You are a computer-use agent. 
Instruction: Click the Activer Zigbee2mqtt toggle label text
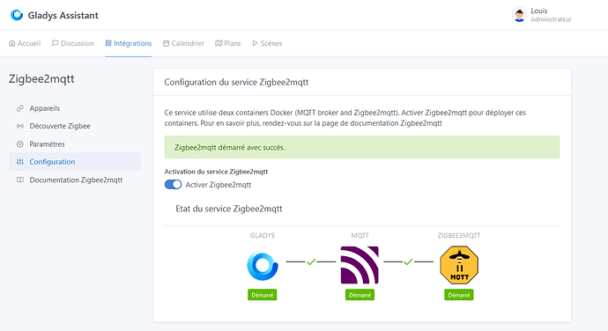(219, 185)
